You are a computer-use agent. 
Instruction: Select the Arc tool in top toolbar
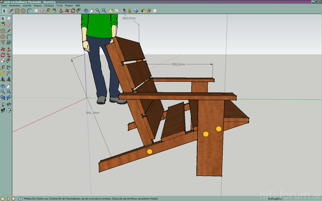[29, 10]
